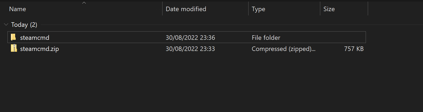Click divider between Type and Size headers
Viewport: 423px width, 112px height.
pos(320,8)
